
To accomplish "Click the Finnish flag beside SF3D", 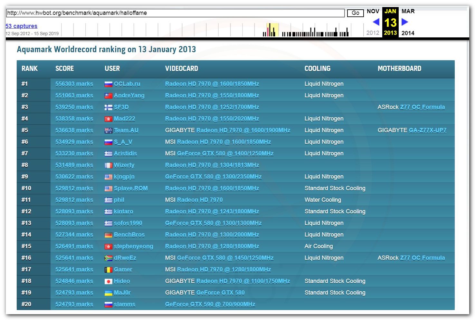I will 108,107.
